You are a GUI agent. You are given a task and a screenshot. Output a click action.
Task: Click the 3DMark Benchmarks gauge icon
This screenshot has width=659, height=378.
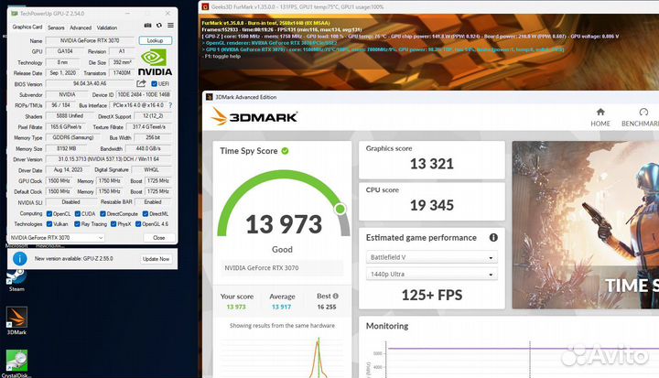[643, 112]
